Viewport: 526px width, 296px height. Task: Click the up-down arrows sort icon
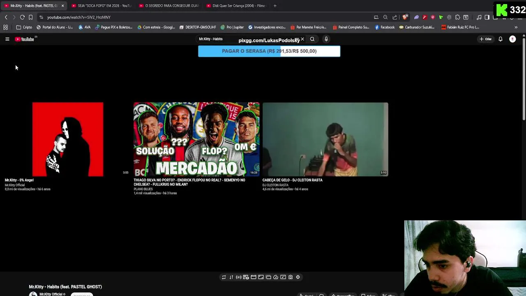(x=231, y=277)
